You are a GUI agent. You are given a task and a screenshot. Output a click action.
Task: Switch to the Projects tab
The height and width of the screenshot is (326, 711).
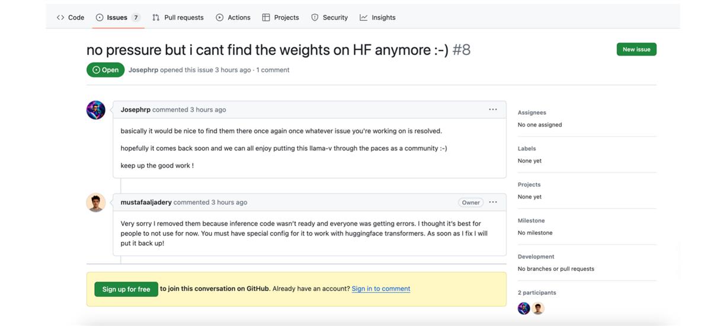(280, 18)
